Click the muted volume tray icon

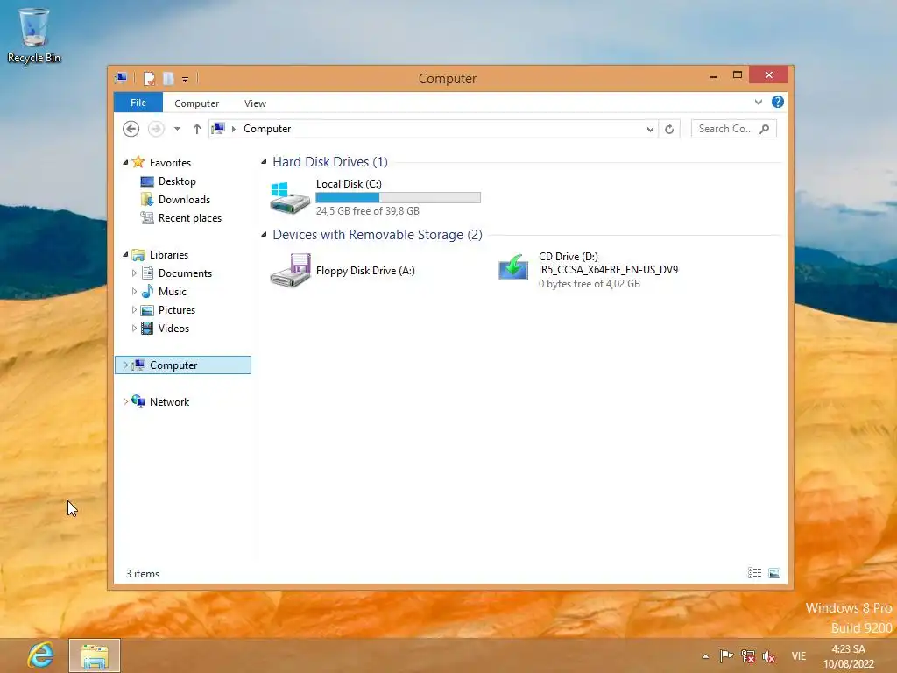tap(769, 656)
